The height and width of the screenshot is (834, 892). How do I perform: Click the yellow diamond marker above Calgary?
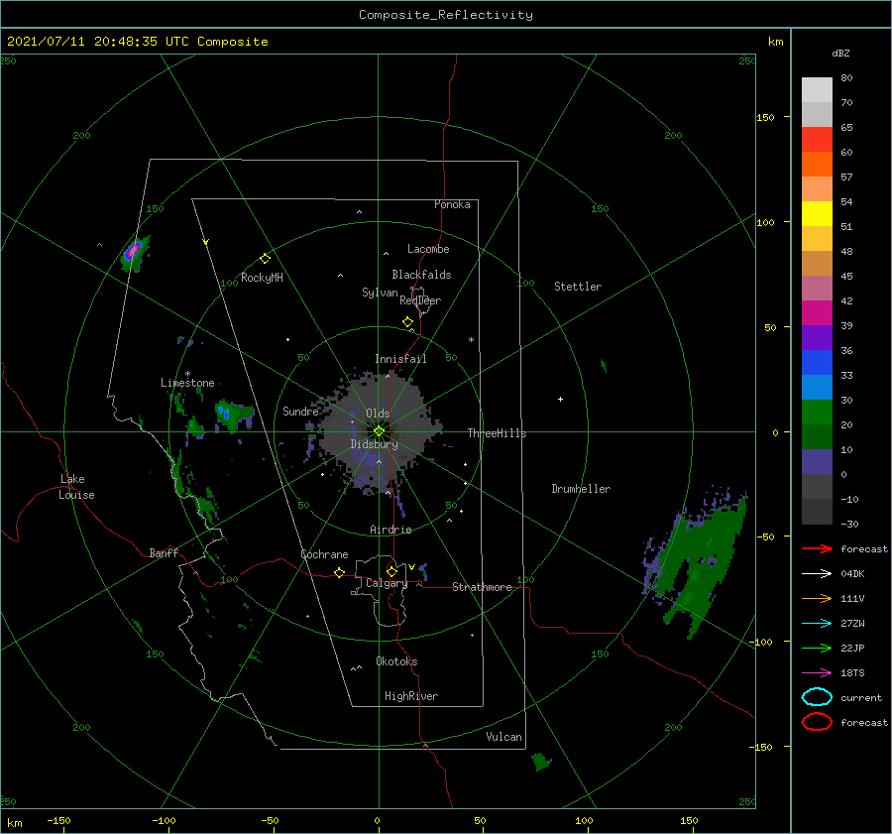point(391,571)
